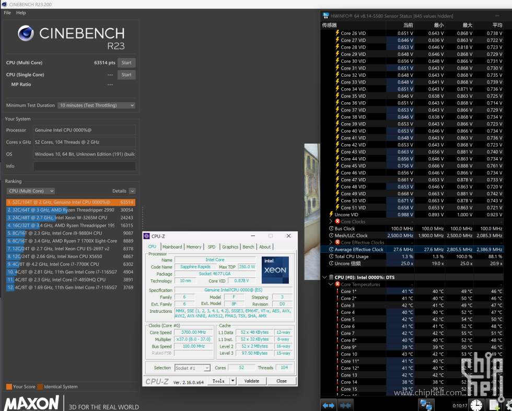Open the CPU (Multi Core) ranking dropdown
512x411 pixels.
(30, 191)
